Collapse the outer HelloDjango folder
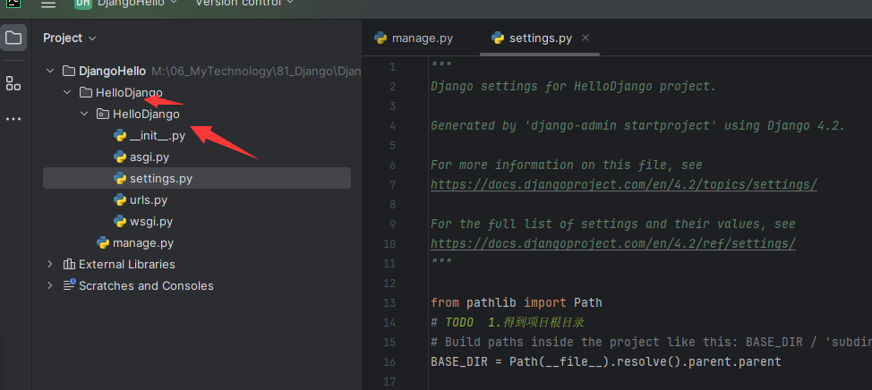The height and width of the screenshot is (390, 872). click(x=67, y=92)
